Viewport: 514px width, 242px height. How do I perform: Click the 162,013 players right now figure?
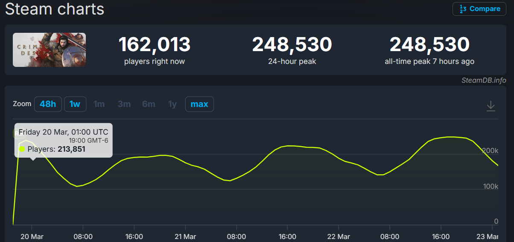click(x=155, y=44)
